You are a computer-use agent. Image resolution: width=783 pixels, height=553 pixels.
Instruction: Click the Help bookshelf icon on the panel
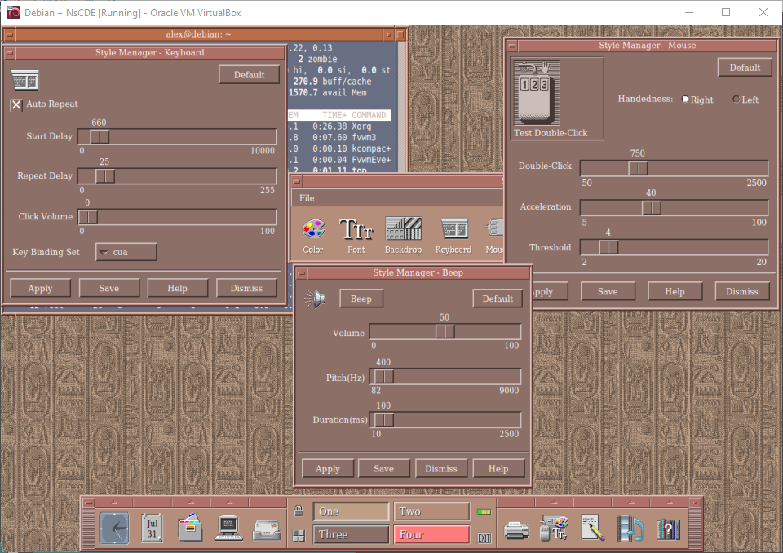(x=668, y=529)
